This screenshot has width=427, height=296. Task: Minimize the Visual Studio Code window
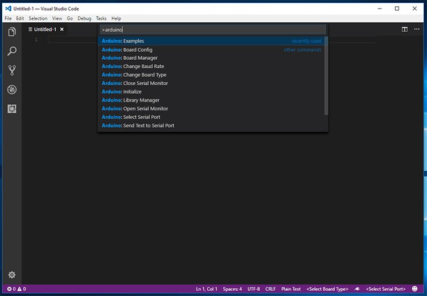click(380, 9)
